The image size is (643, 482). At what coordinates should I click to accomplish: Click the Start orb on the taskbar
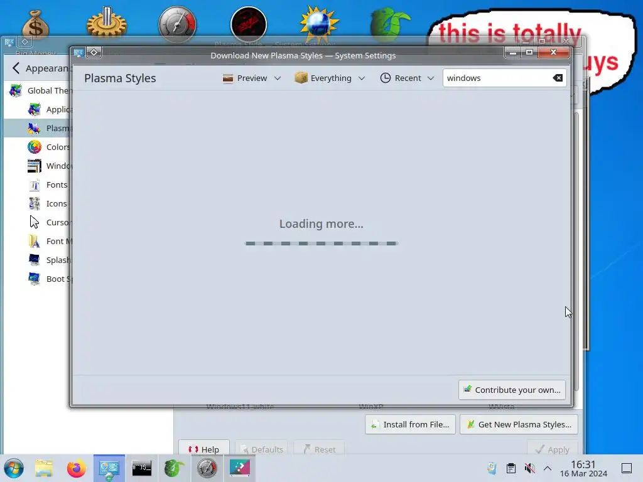14,468
